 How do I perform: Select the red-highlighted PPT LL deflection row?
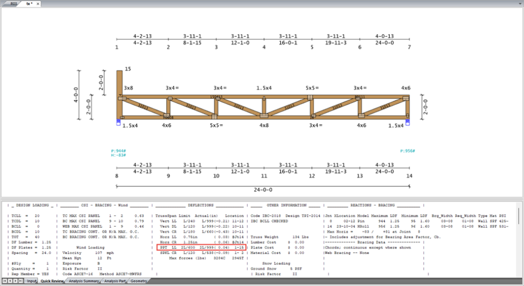point(200,247)
